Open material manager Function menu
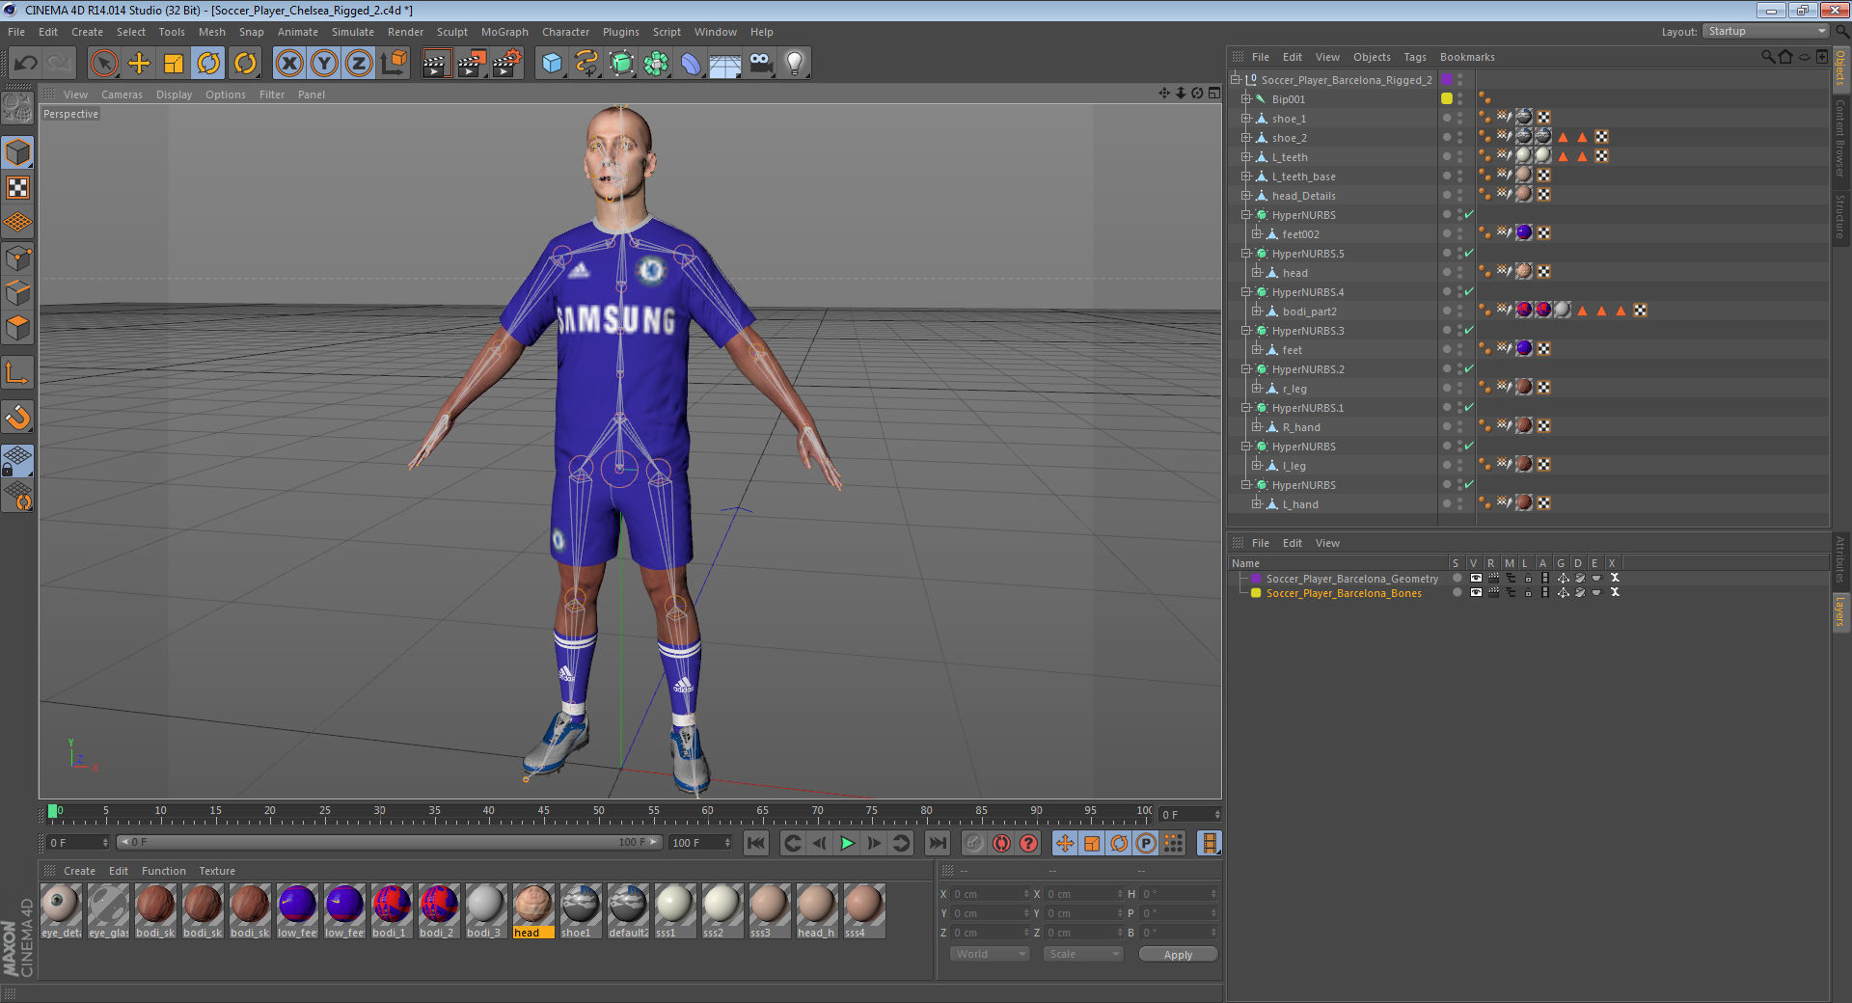Screen dimensions: 1852x1003 point(164,871)
